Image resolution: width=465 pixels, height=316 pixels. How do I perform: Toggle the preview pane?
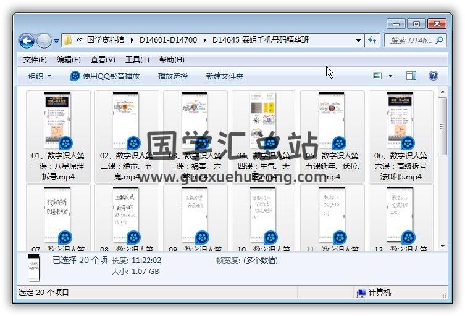coord(411,76)
